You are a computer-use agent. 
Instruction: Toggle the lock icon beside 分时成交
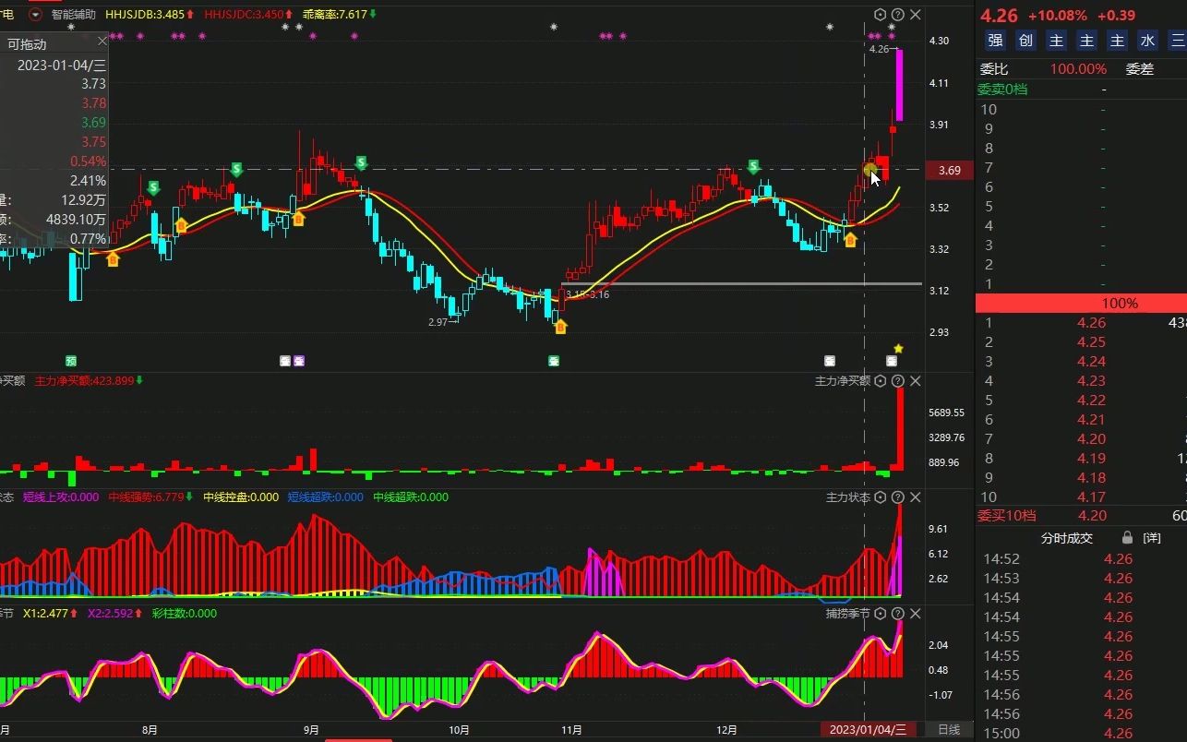pyautogui.click(x=1127, y=537)
